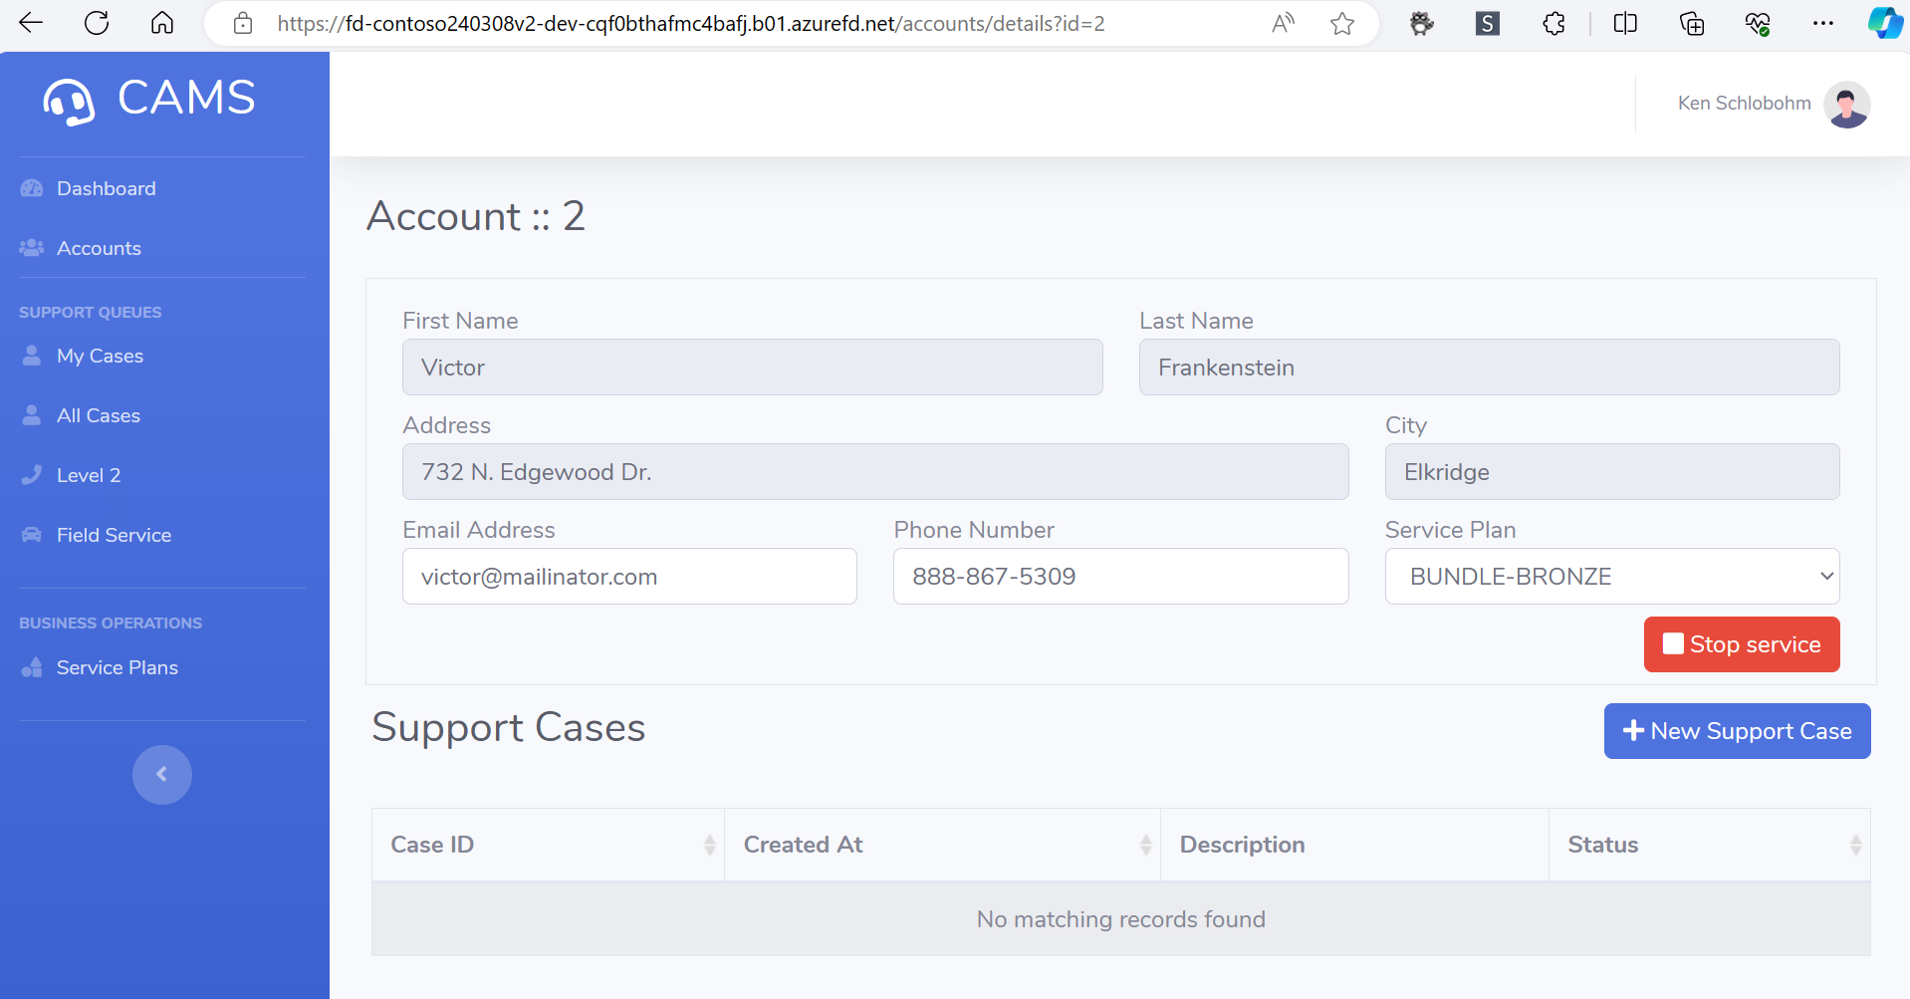View site information lock icon
The image size is (1910, 999).
click(243, 24)
